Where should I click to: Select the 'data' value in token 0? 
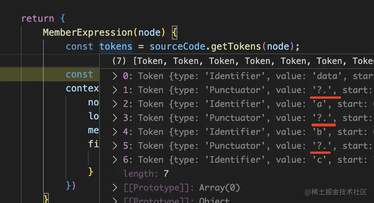click(327, 76)
